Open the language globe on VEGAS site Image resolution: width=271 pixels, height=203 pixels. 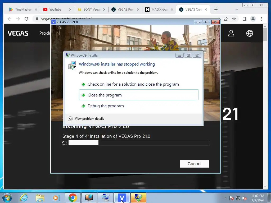click(x=250, y=33)
